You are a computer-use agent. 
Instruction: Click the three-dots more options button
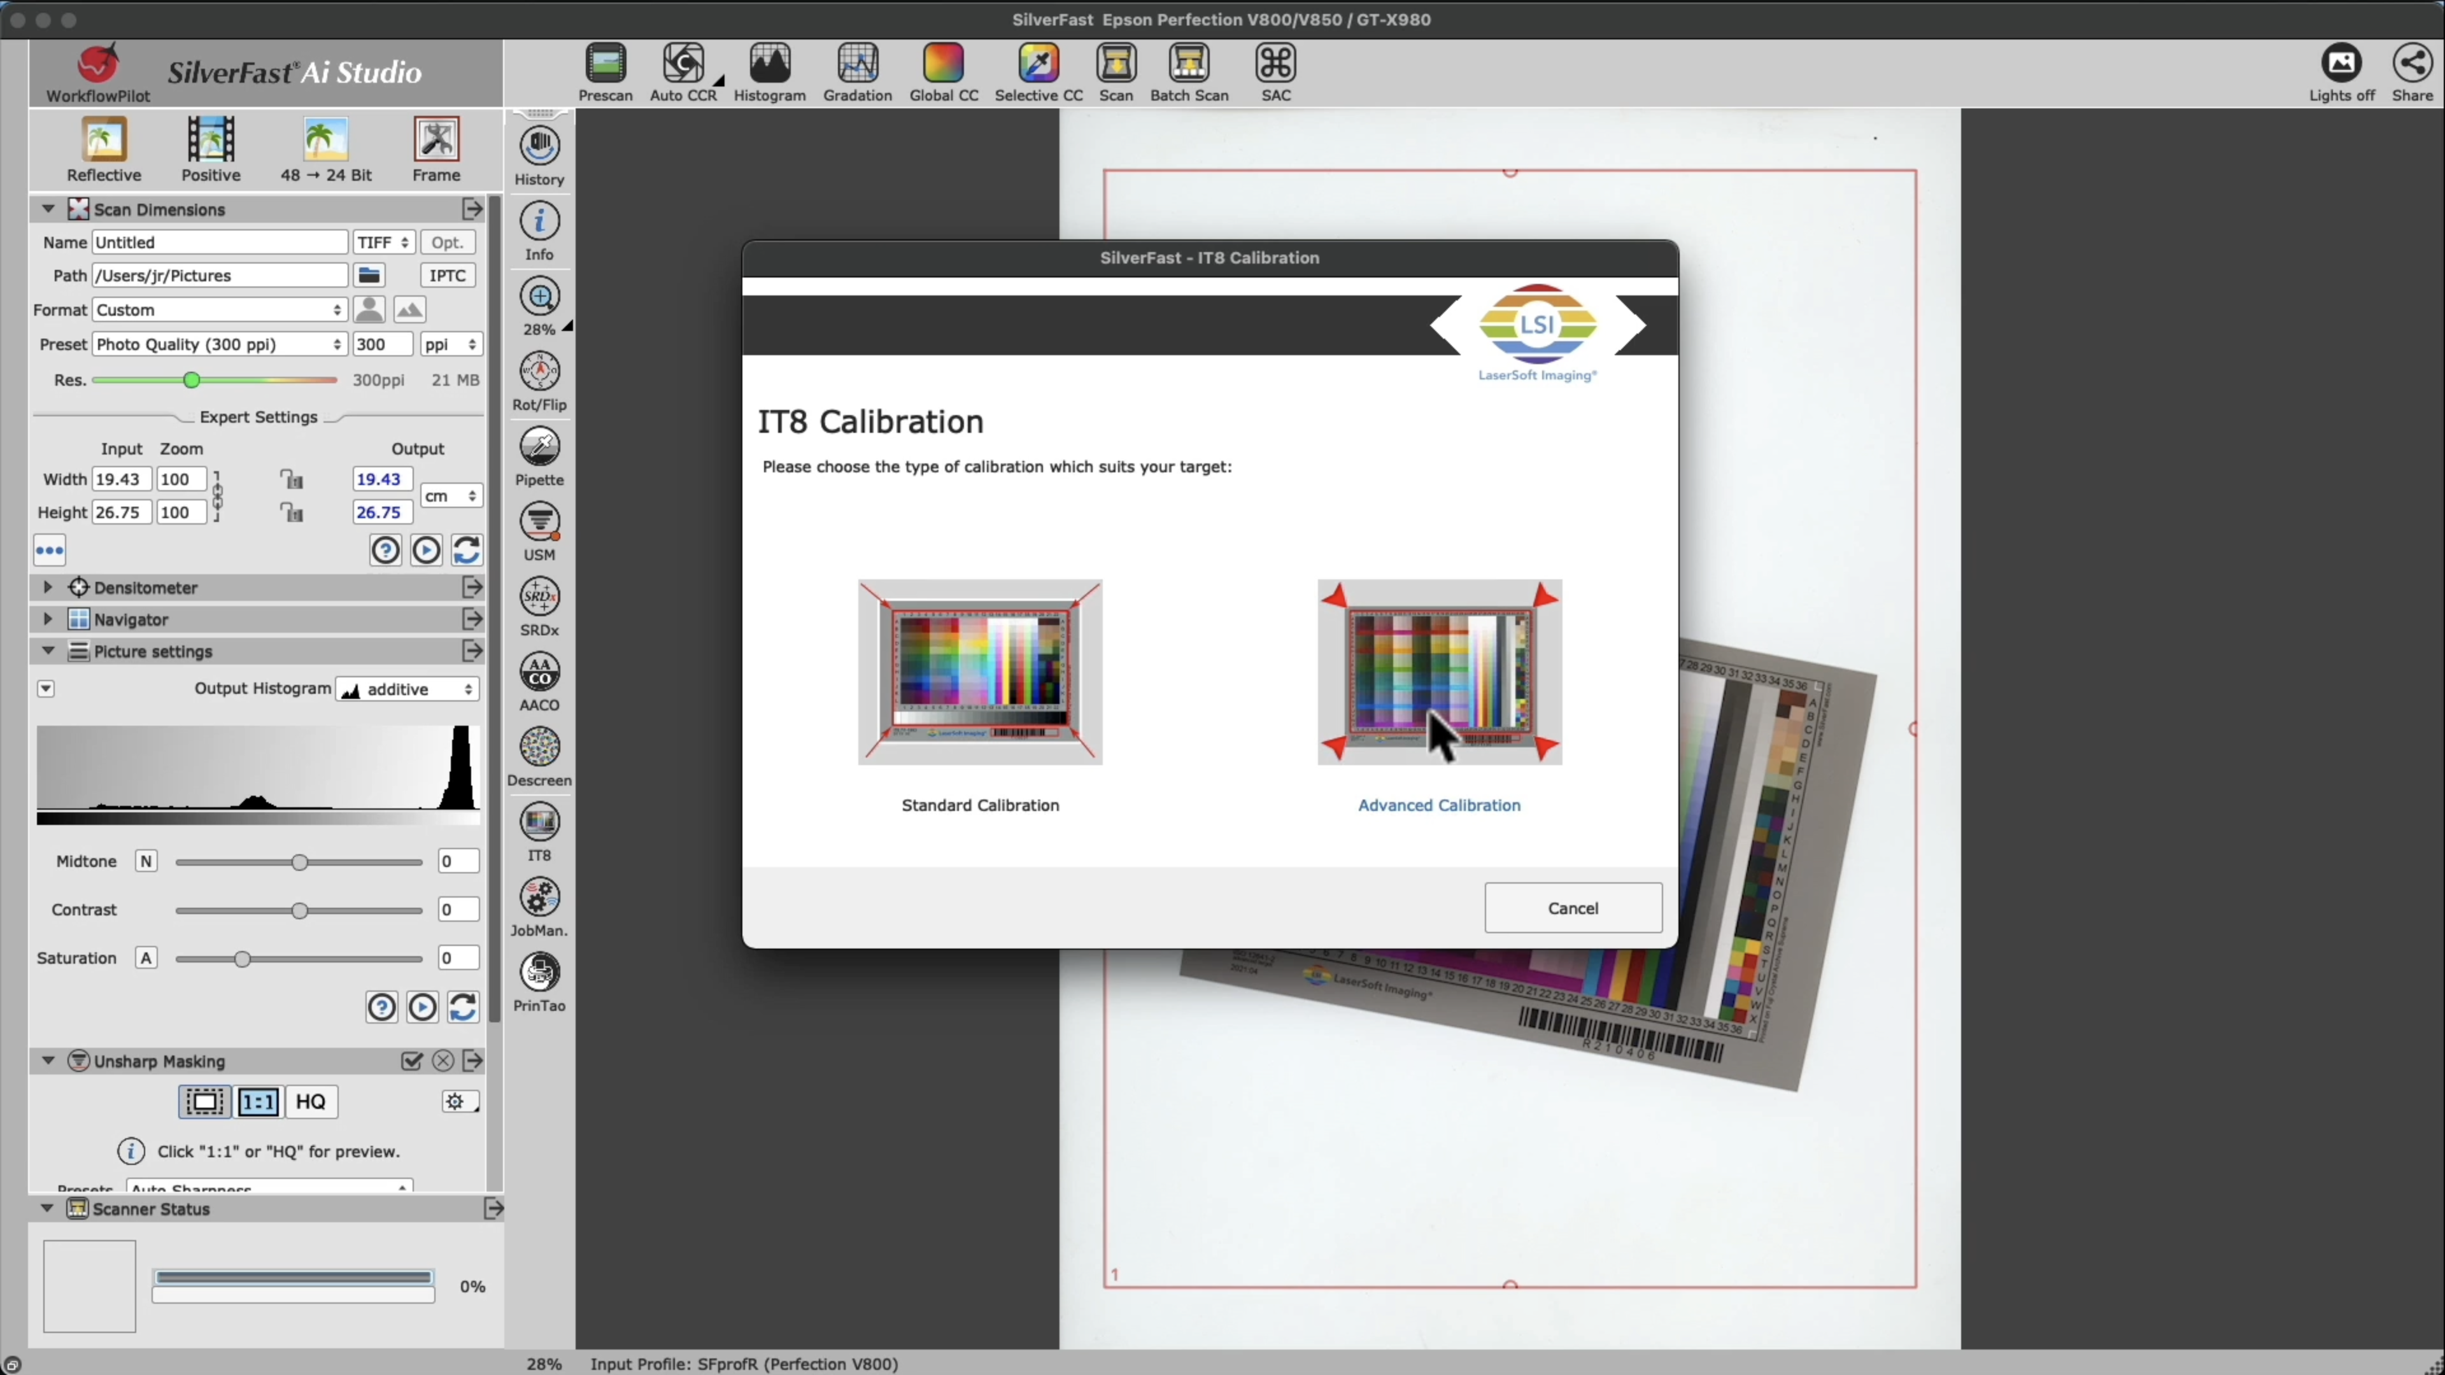coord(50,551)
